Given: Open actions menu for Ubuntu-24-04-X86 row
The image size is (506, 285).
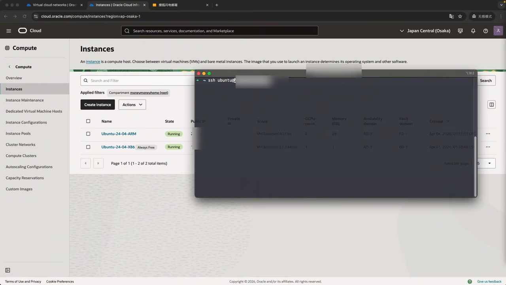Looking at the screenshot, I should [x=488, y=147].
